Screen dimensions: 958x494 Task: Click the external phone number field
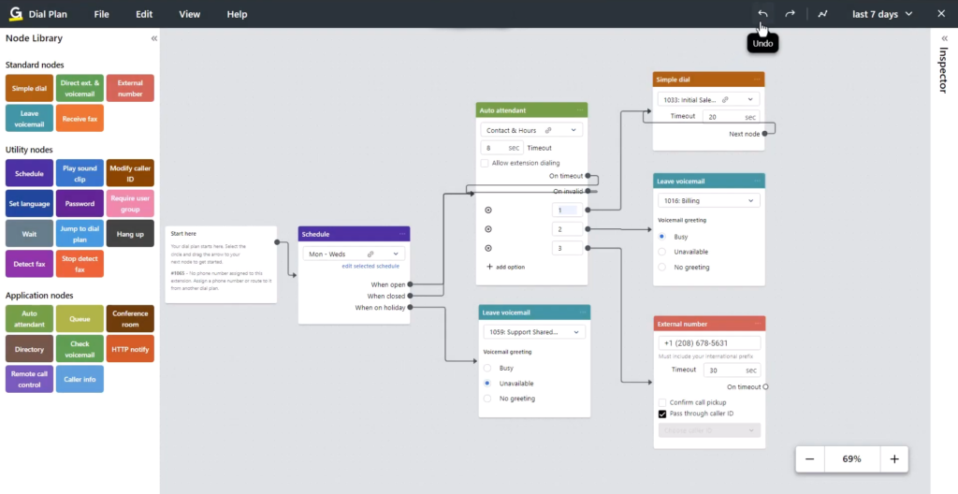[x=708, y=343]
